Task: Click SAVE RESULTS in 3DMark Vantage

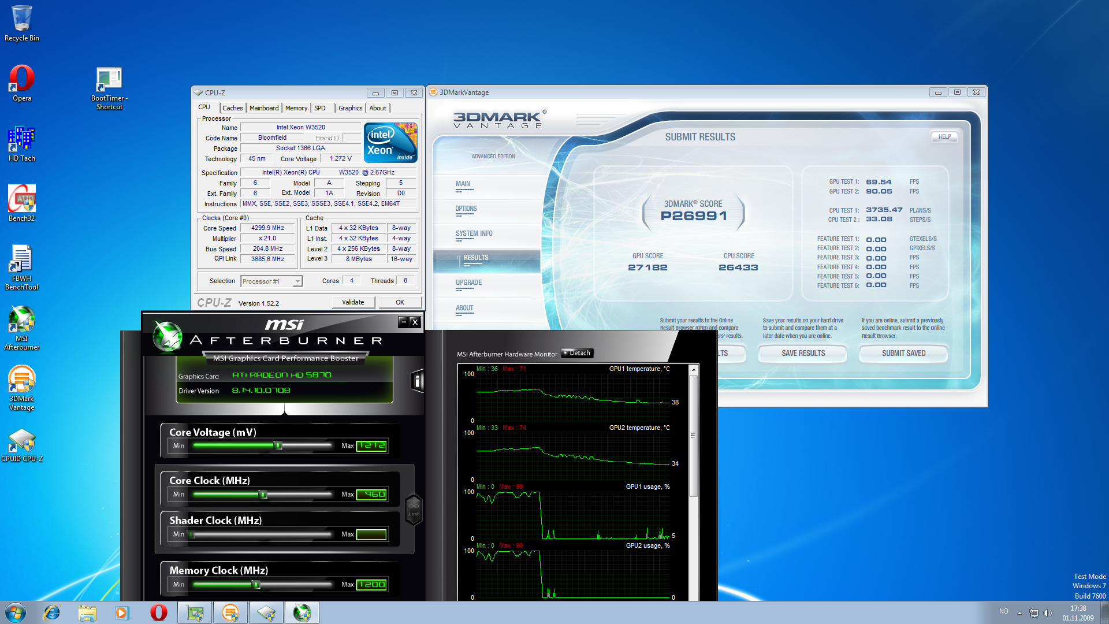Action: point(803,353)
